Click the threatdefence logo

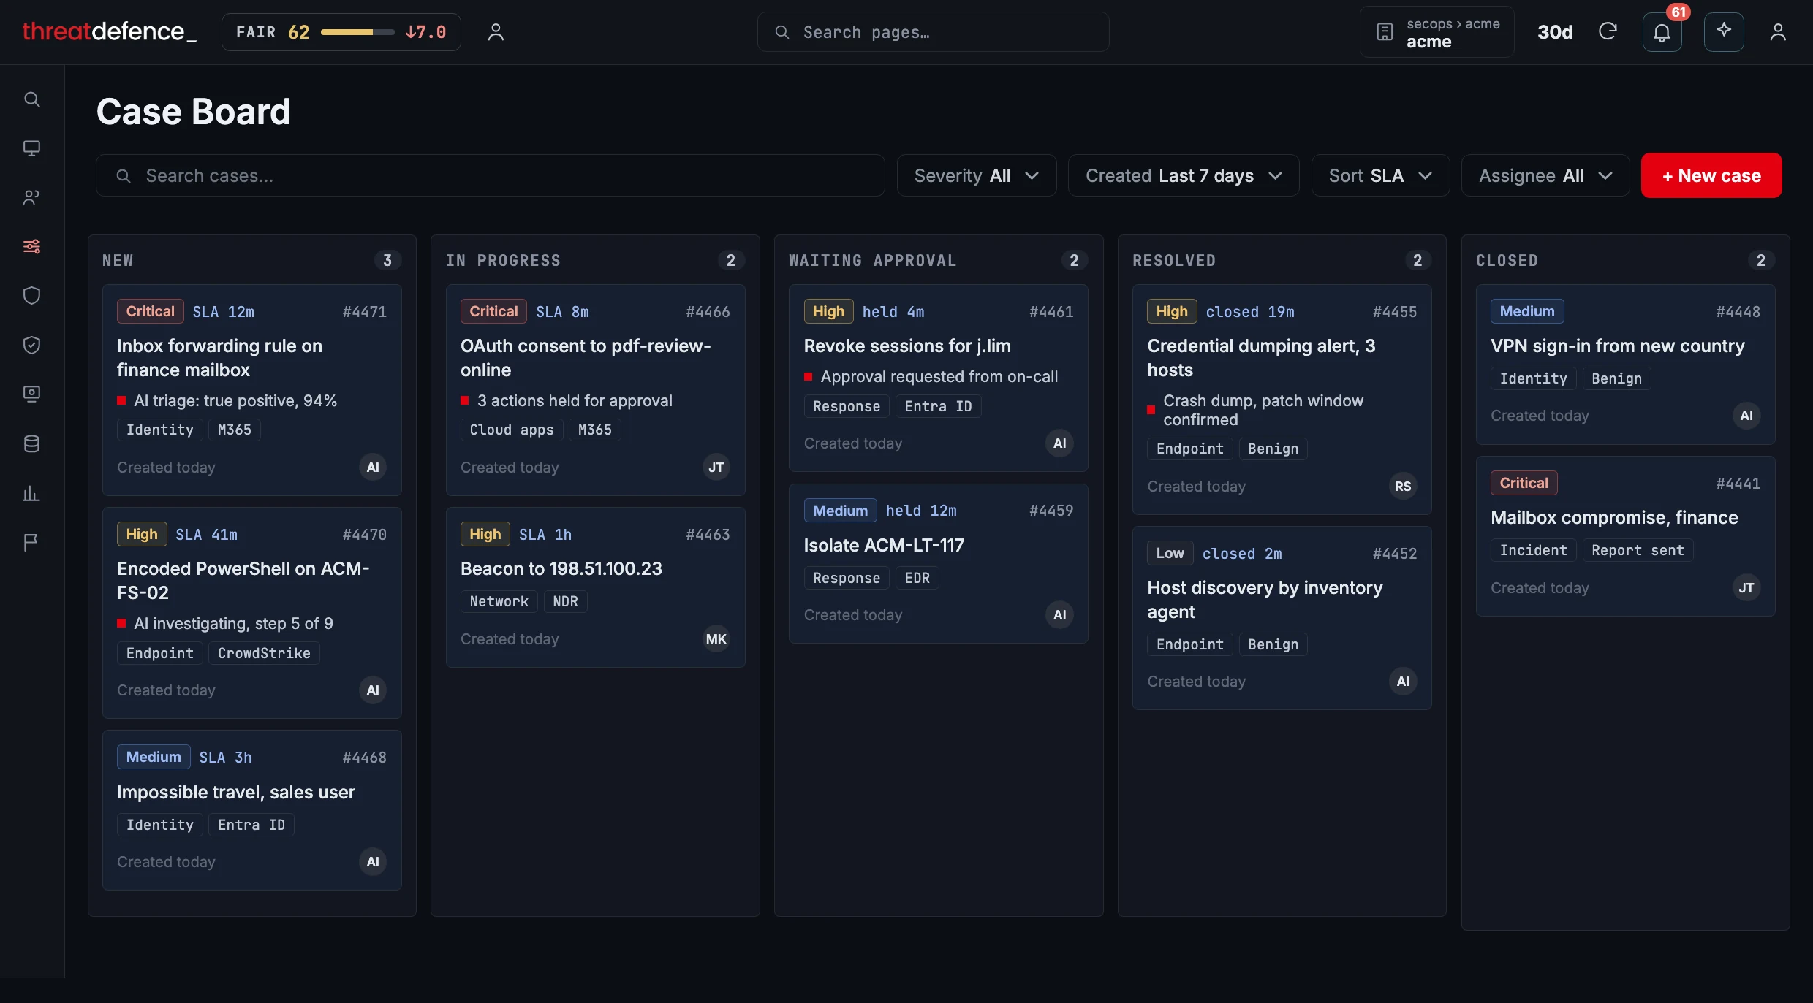point(110,31)
